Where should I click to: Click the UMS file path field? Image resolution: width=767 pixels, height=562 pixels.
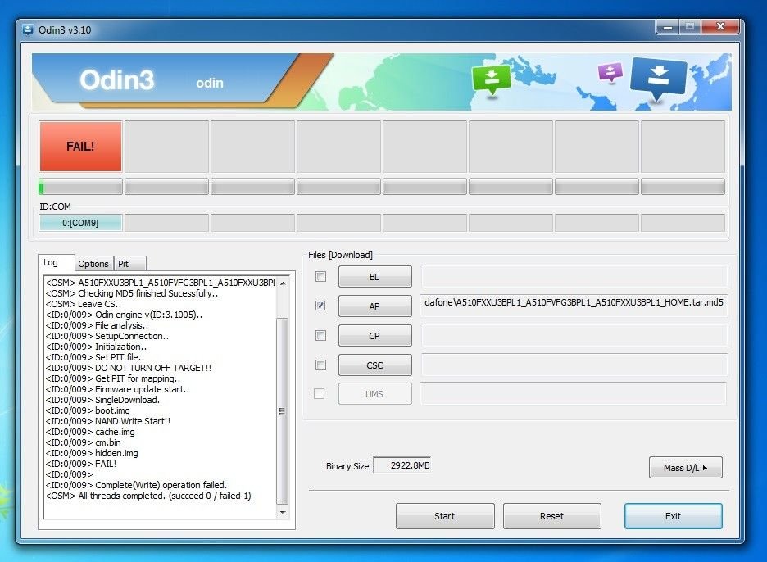pyautogui.click(x=574, y=394)
